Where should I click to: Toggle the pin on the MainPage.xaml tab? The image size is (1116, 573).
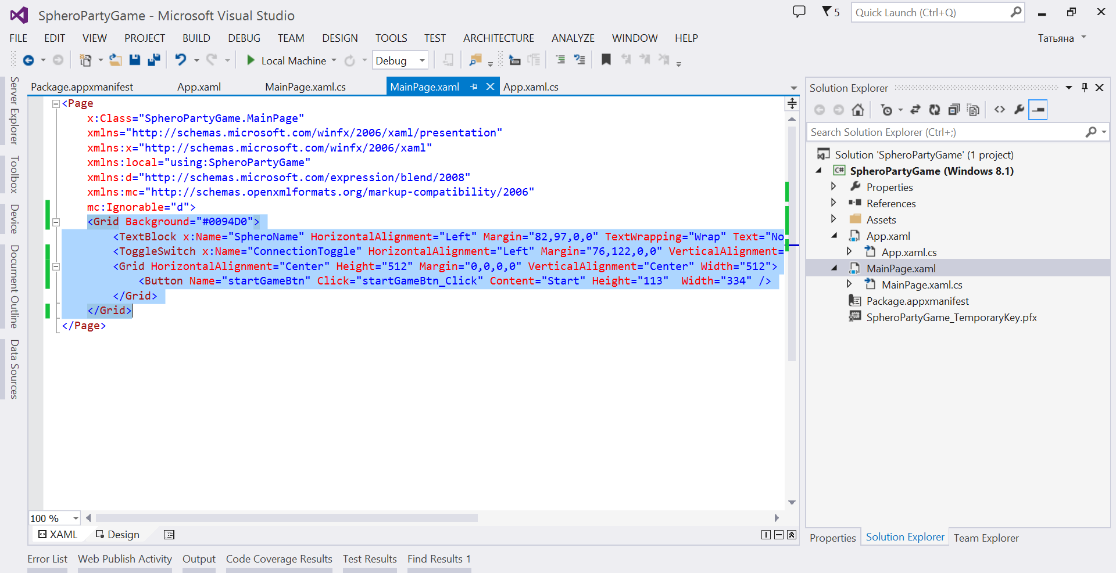click(474, 87)
